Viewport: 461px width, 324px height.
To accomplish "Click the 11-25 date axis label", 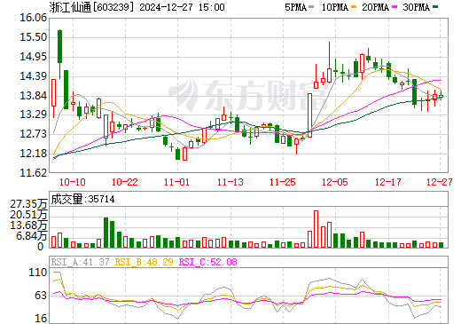I will point(283,182).
